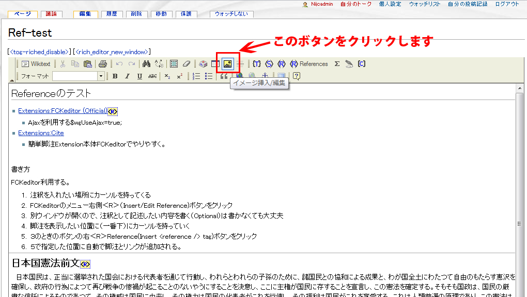527x297 pixels.
Task: Open the 編集 edit tab
Action: click(x=85, y=14)
